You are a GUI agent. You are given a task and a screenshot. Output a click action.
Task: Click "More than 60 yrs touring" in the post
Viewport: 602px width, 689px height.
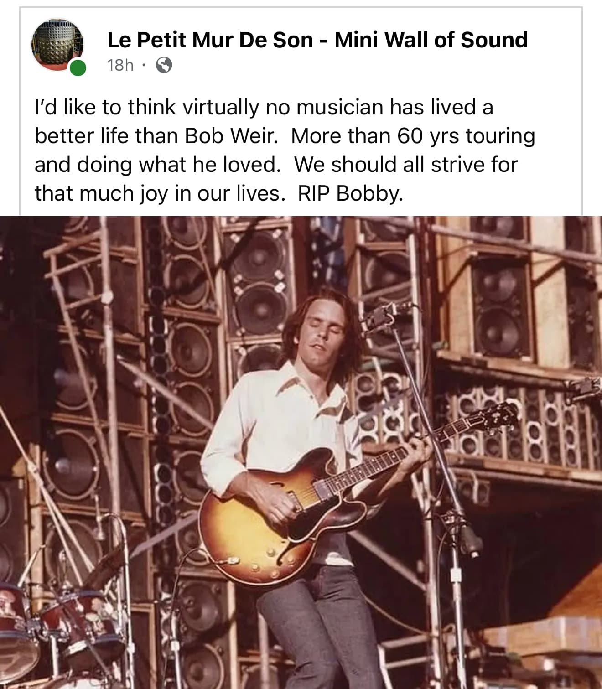pyautogui.click(x=413, y=136)
